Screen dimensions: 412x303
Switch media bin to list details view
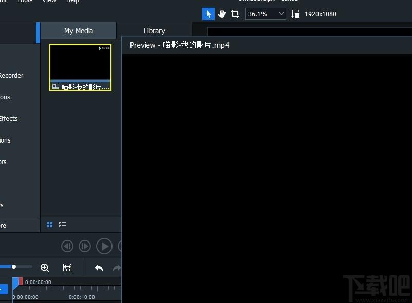pos(62,225)
